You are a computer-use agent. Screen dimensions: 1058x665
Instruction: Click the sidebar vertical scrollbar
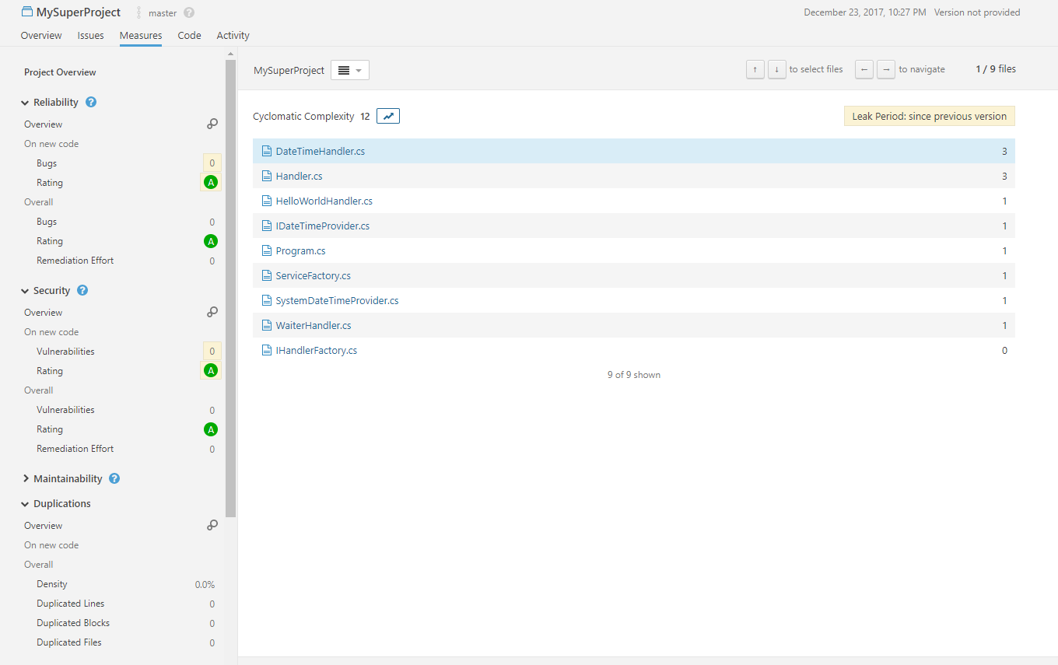pyautogui.click(x=230, y=288)
